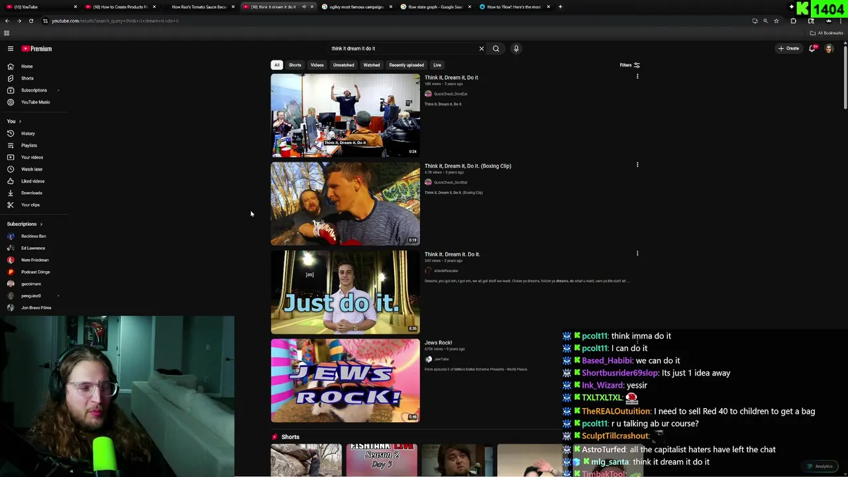The height and width of the screenshot is (477, 848).
Task: Go back in browser history
Action: point(7,21)
